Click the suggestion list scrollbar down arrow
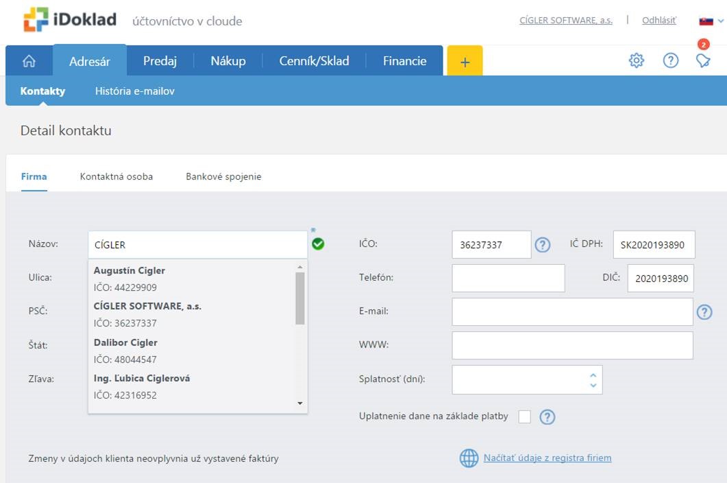The width and height of the screenshot is (727, 483). click(300, 403)
